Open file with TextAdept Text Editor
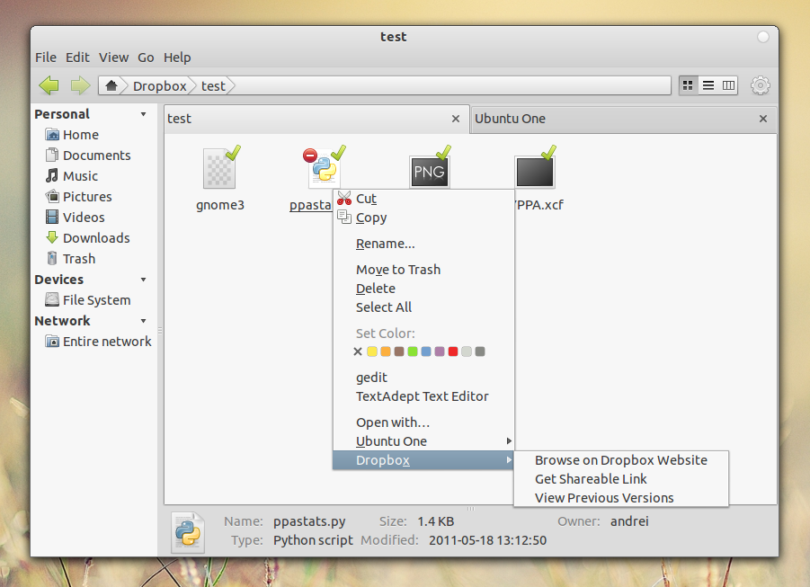Image resolution: width=810 pixels, height=587 pixels. (x=423, y=396)
